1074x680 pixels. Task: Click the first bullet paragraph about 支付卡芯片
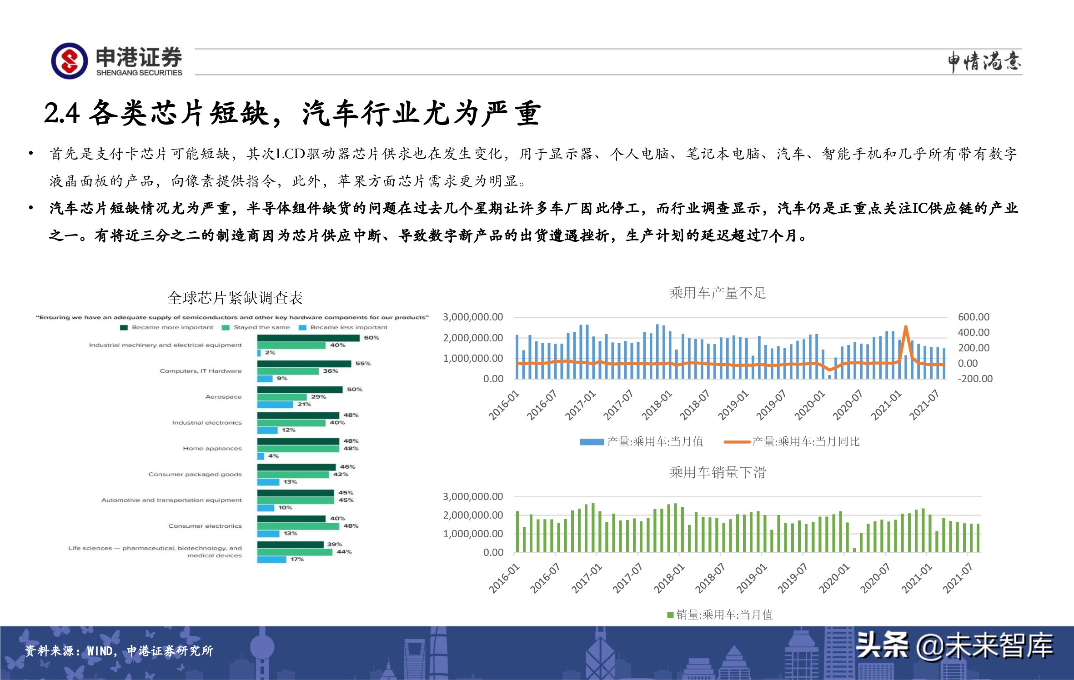[x=533, y=167]
